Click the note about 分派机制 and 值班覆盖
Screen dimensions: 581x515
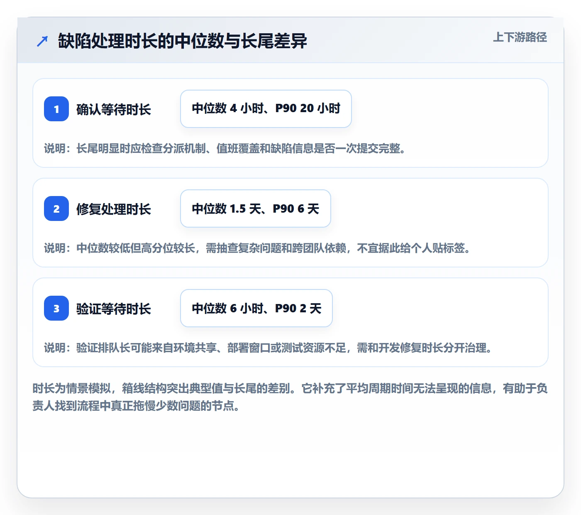click(x=225, y=148)
